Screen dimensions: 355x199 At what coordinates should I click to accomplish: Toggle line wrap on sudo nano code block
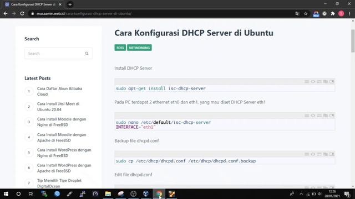tap(319, 116)
